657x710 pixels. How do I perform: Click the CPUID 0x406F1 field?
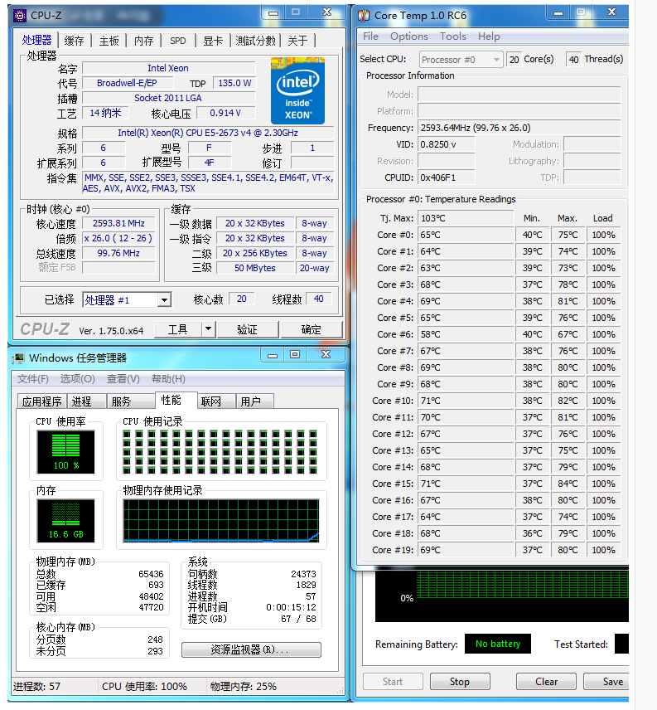point(447,177)
